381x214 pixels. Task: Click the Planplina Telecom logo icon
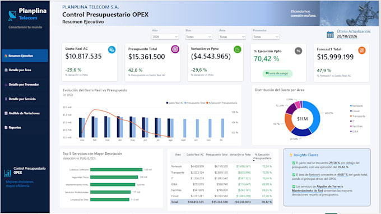tap(12, 15)
